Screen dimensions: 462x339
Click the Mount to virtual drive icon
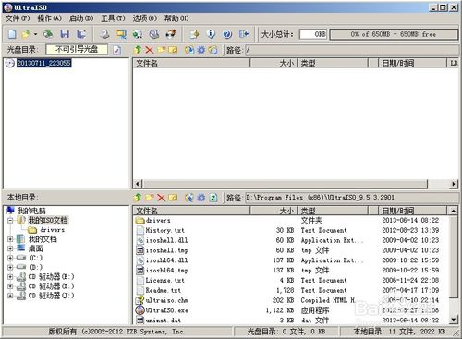click(x=138, y=34)
